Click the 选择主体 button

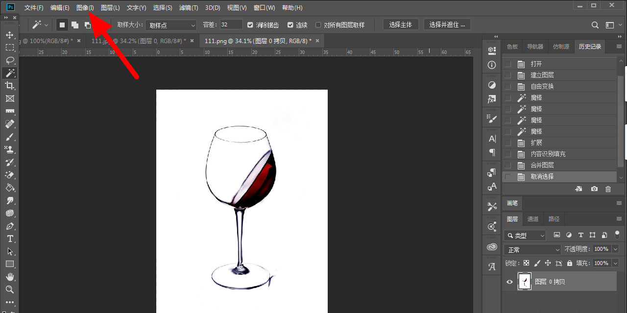tap(401, 24)
